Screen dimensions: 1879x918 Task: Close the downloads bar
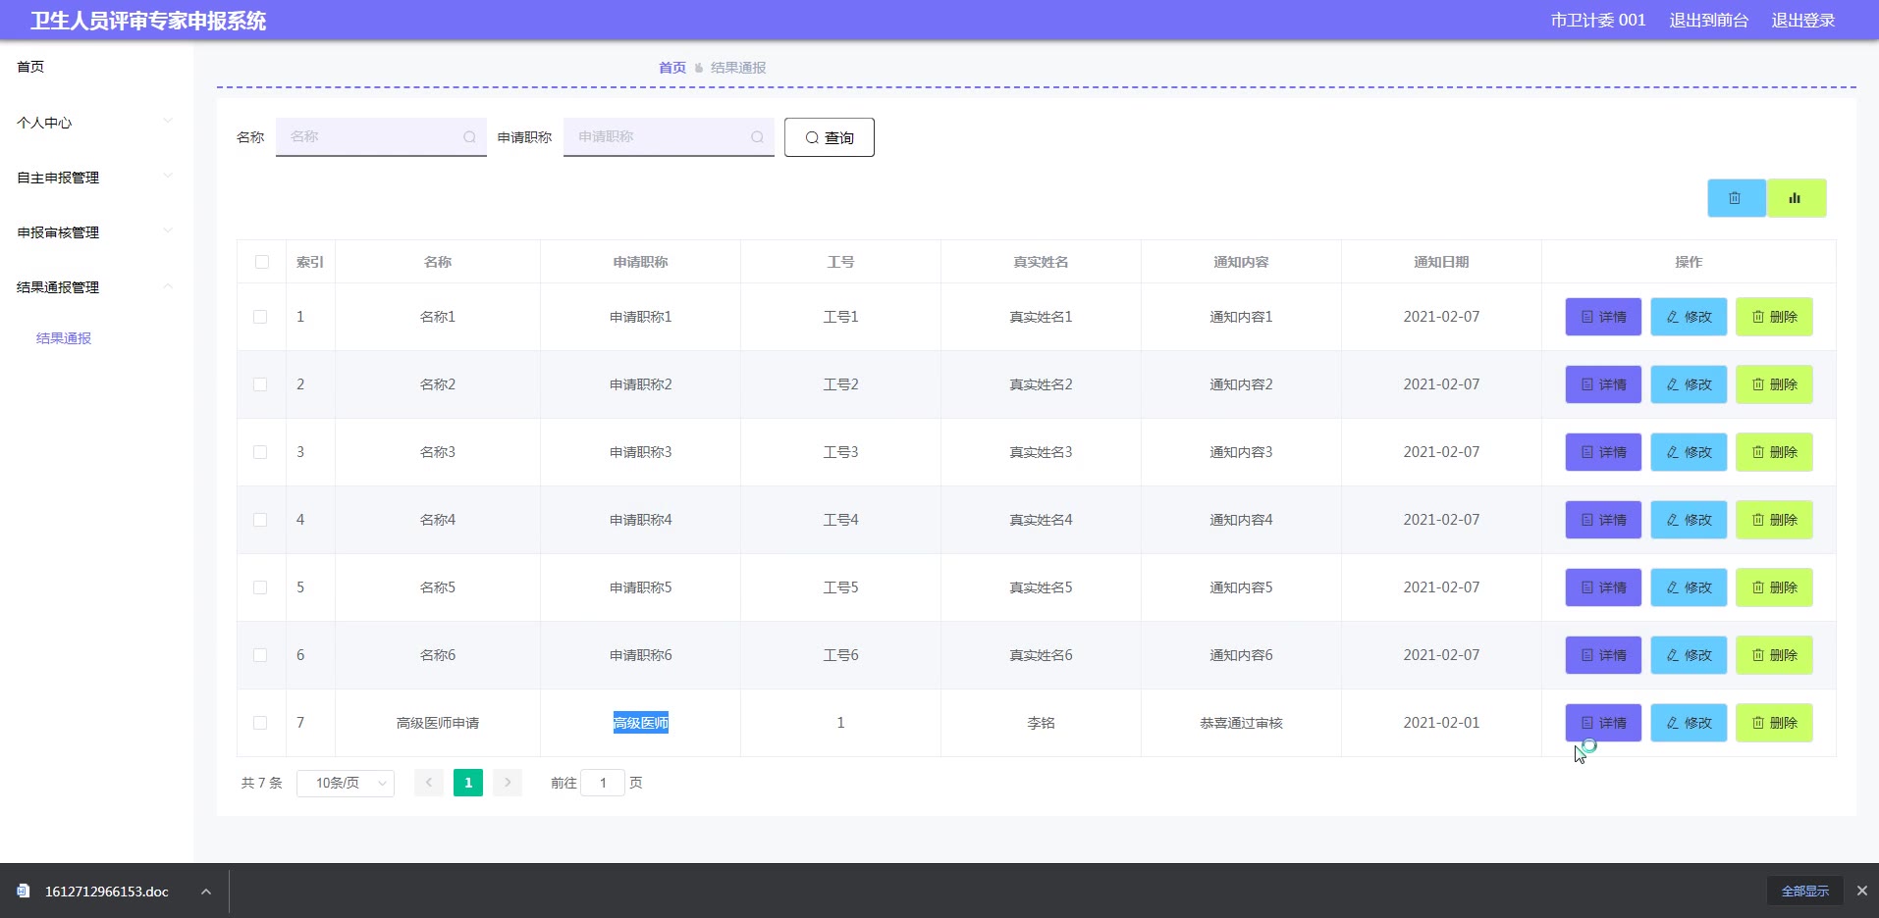pyautogui.click(x=1861, y=891)
